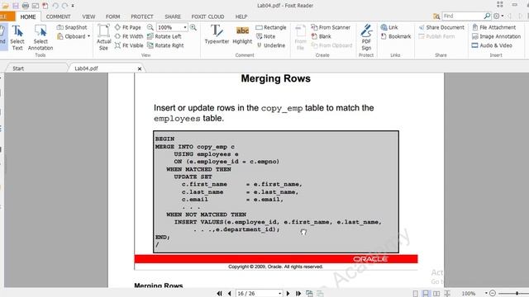
Task: Zoom in with the plus magnifier
Action: [193, 27]
